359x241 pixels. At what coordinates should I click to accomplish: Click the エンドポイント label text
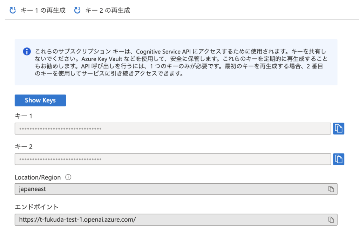click(36, 207)
